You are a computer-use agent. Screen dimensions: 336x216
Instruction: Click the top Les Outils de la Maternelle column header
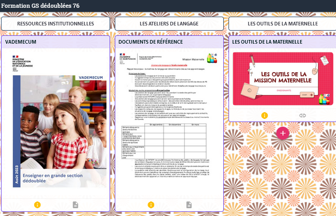[282, 23]
